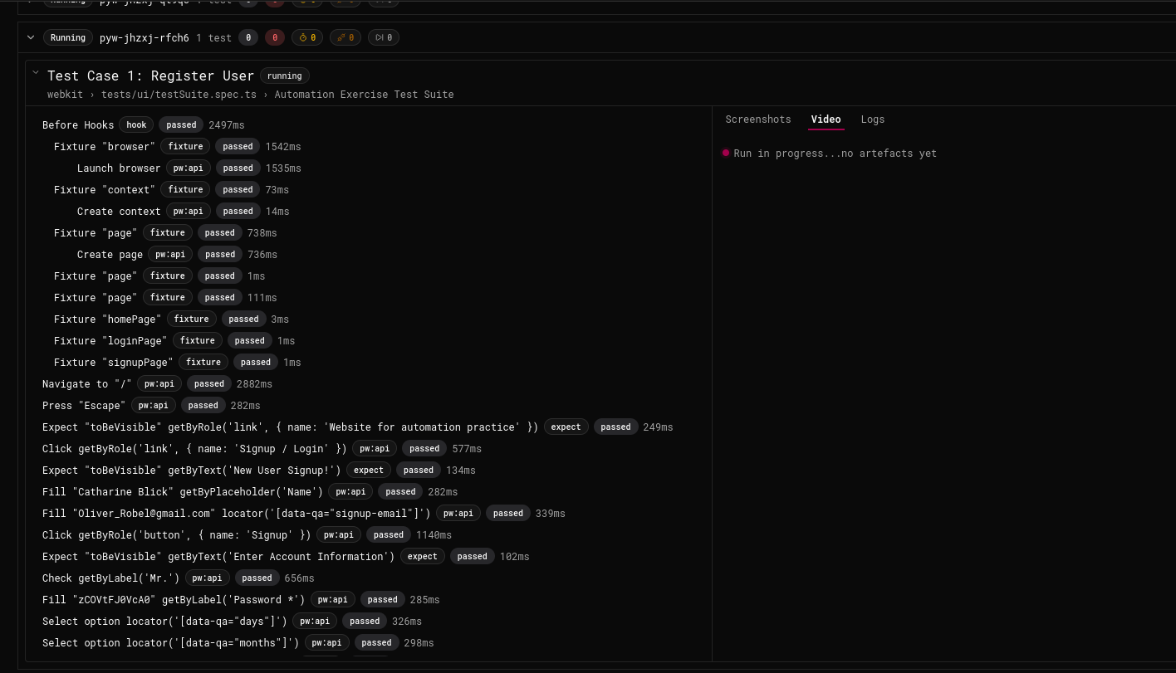Viewport: 1176px width, 673px height.
Task: Select the days Select option step
Action: (x=233, y=622)
